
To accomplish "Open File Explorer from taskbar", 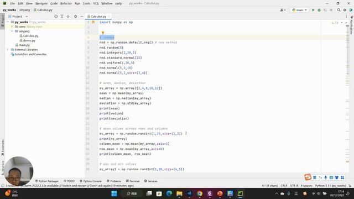I will tap(179, 193).
